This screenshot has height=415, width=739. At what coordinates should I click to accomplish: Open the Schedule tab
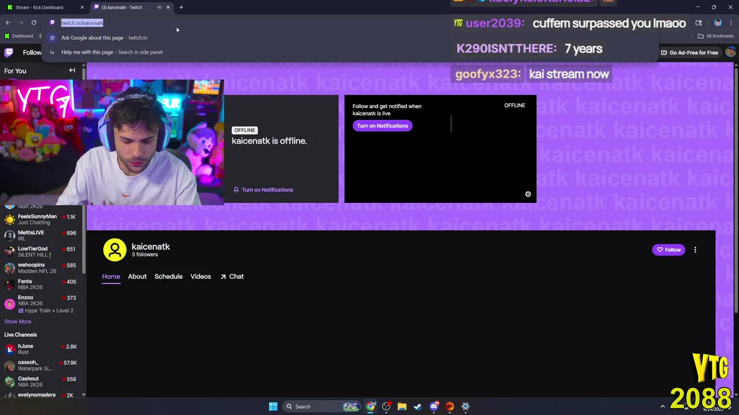[x=169, y=277]
